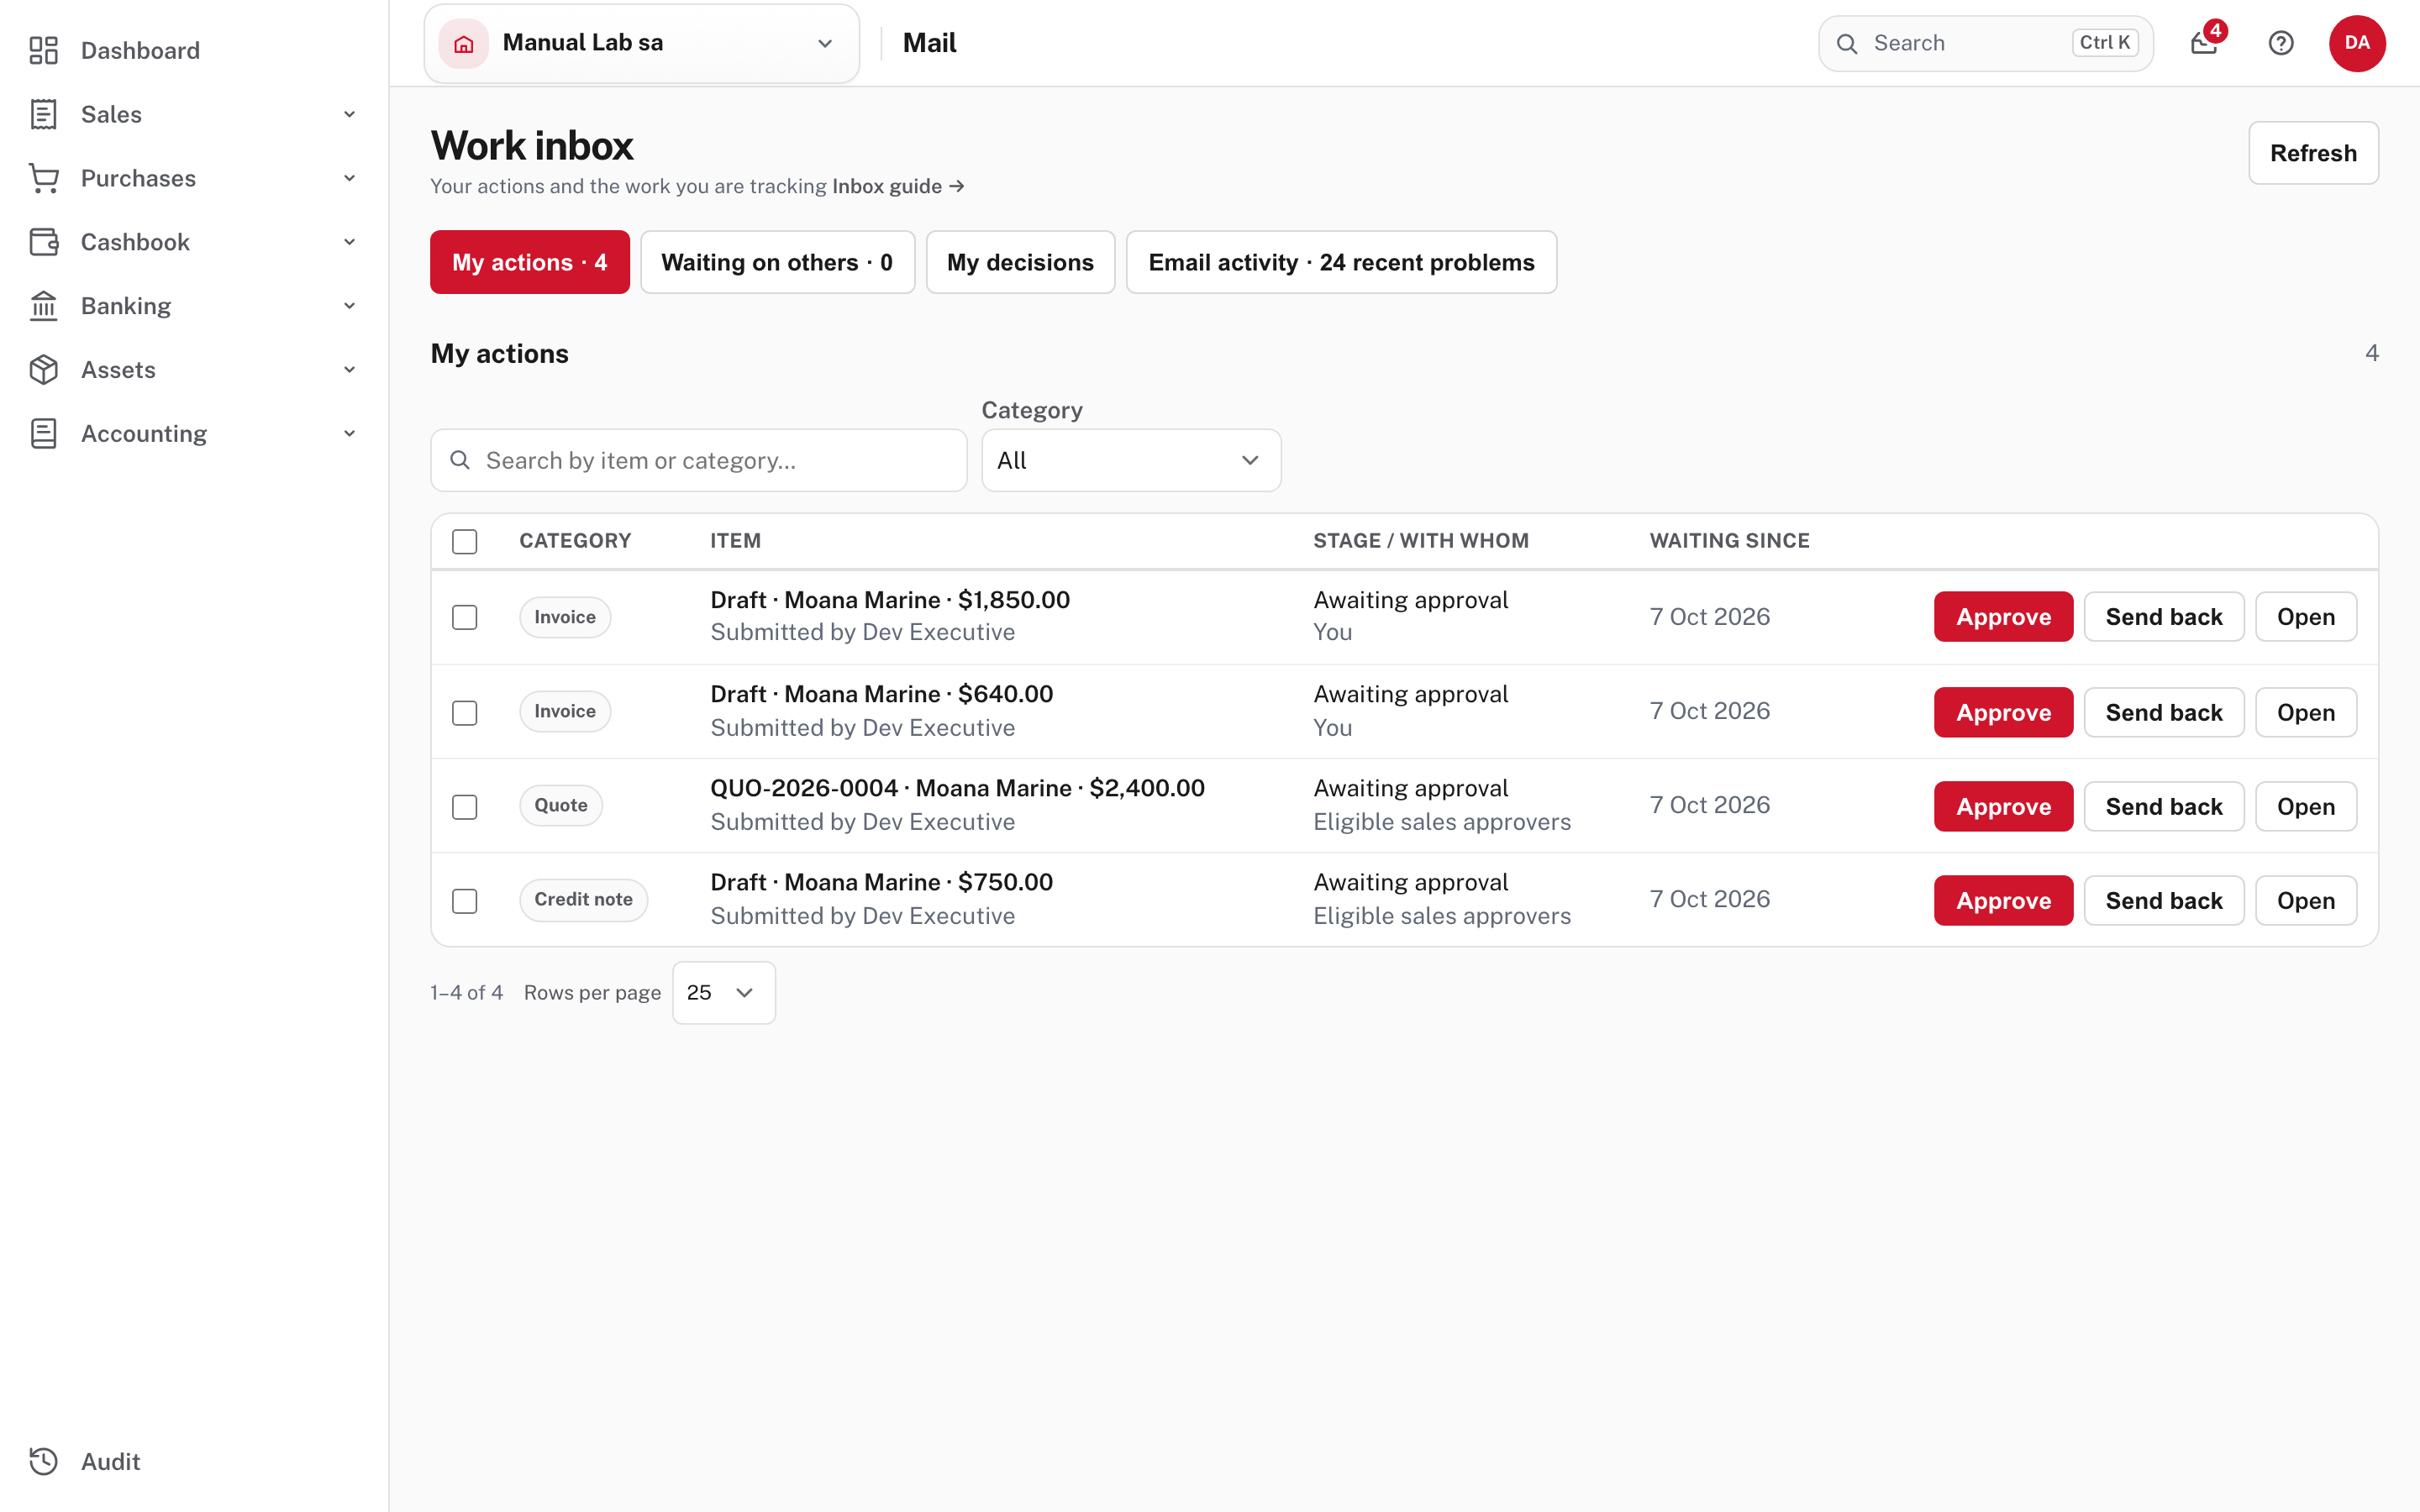
Task: Send back the QUO-2026-0004 quote
Action: point(2164,806)
